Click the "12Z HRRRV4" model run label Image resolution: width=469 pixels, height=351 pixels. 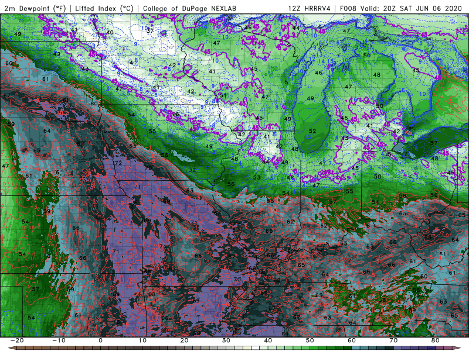(310, 8)
